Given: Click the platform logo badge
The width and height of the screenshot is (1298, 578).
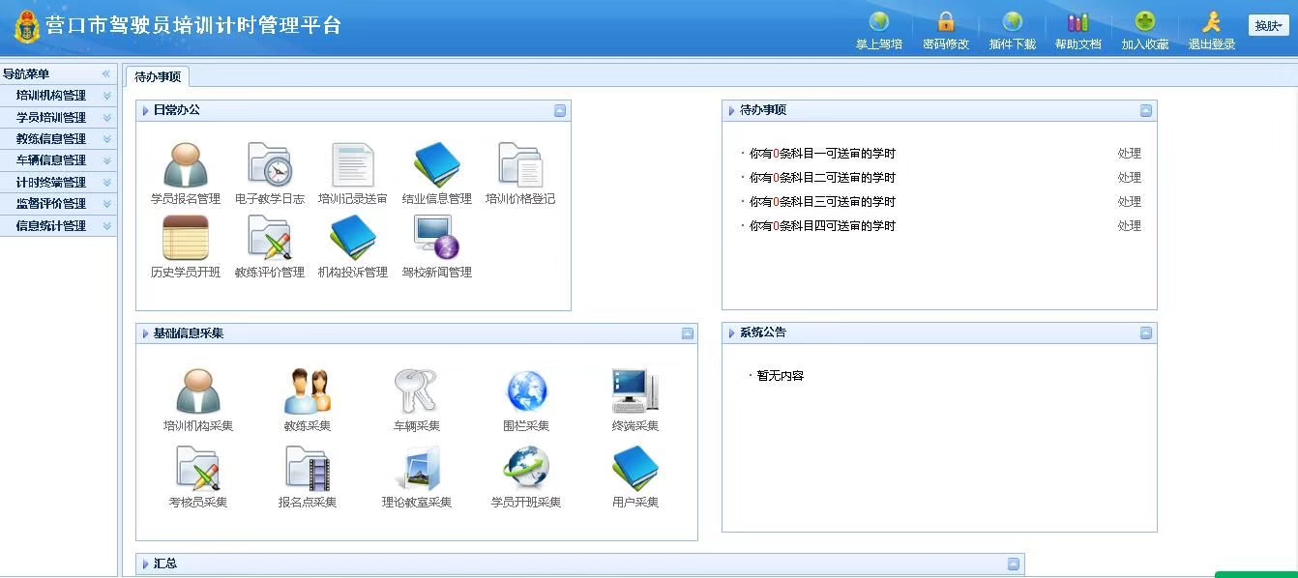Looking at the screenshot, I should (x=26, y=26).
